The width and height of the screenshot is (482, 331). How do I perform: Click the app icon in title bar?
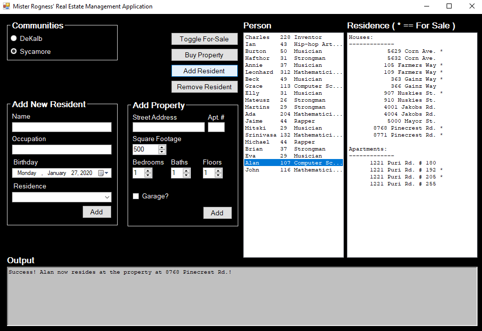[x=6, y=6]
